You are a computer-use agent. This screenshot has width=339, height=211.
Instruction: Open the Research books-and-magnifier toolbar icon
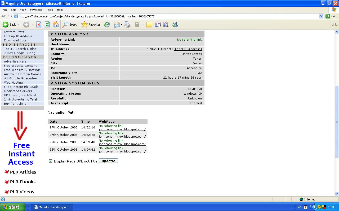[166, 25]
